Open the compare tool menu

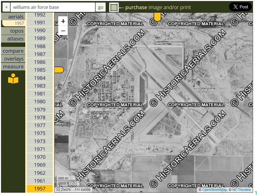13,51
